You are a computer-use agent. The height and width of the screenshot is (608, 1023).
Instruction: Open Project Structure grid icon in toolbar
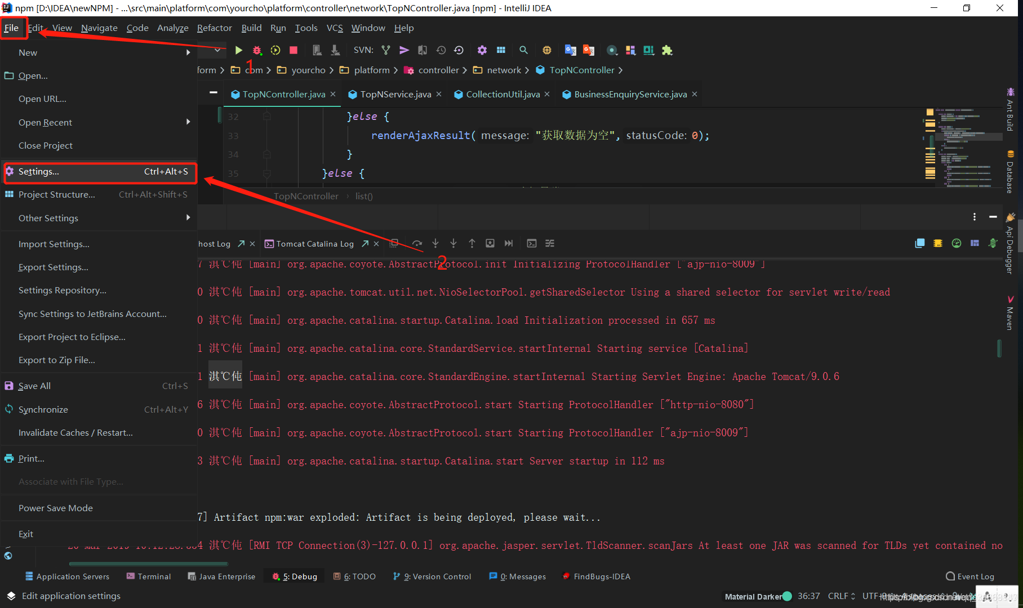click(x=501, y=50)
